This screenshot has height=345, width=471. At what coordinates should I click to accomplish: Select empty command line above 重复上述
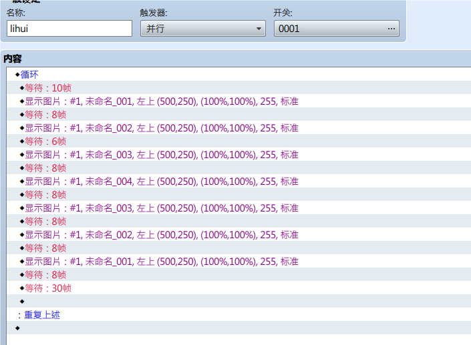pyautogui.click(x=239, y=301)
